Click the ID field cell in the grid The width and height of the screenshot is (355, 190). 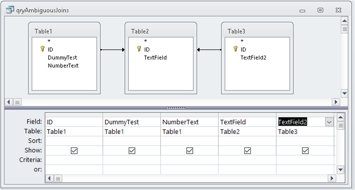pos(74,122)
